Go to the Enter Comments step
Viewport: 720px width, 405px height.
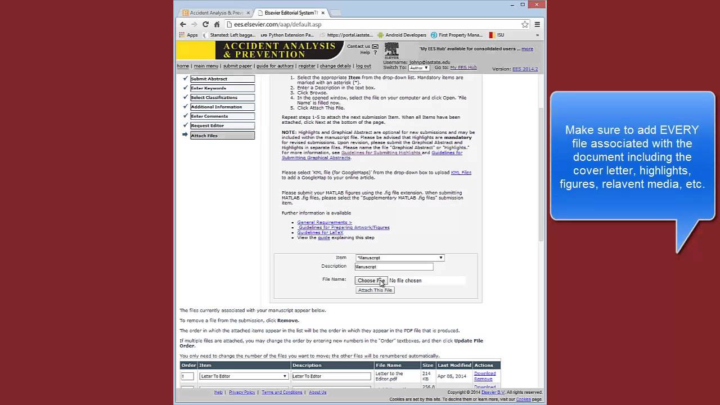tap(222, 116)
